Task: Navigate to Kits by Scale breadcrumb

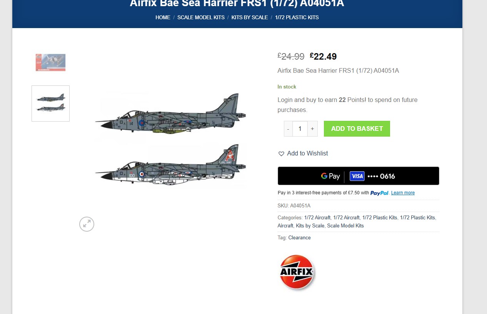Action: click(250, 17)
